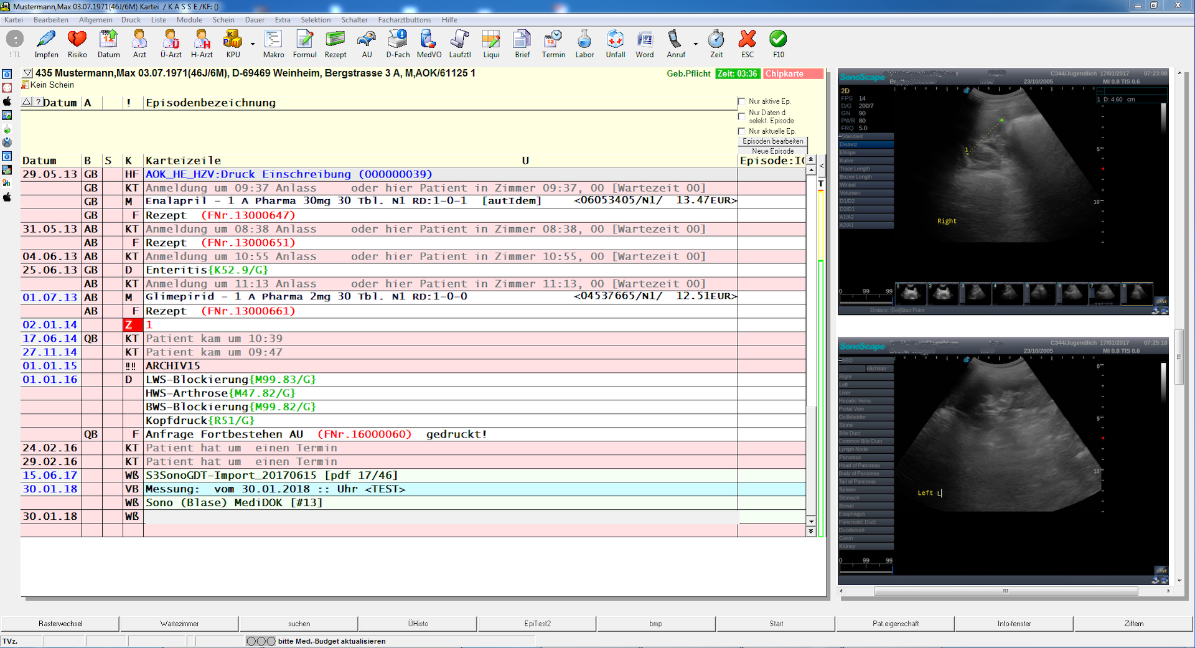Screen dimensions: 1195x648
Task: Open the dropdown arrow beside Anruf
Action: 695,44
